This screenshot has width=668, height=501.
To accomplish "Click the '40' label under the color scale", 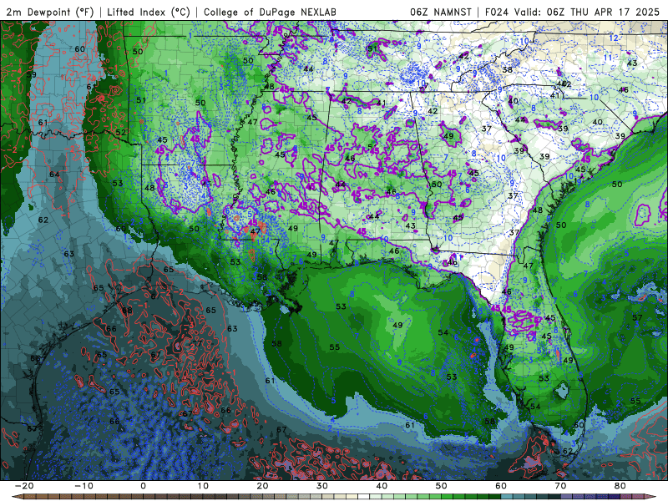I will tap(382, 486).
